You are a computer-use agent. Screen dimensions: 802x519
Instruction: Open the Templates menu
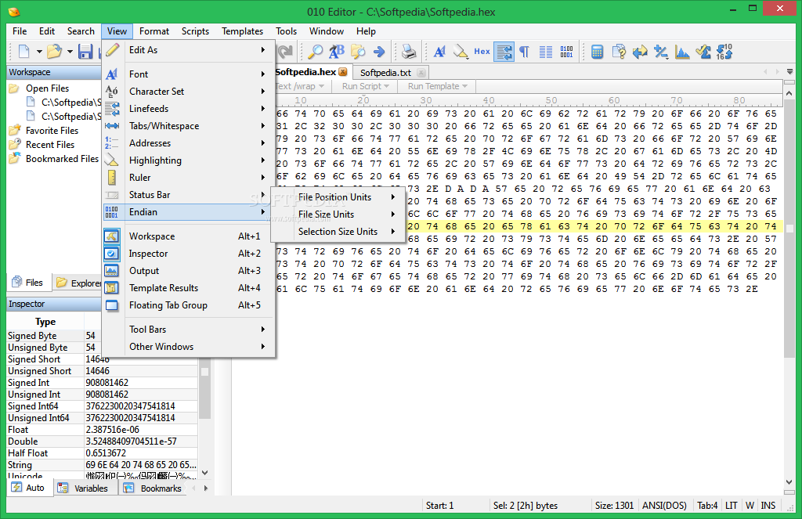[243, 31]
